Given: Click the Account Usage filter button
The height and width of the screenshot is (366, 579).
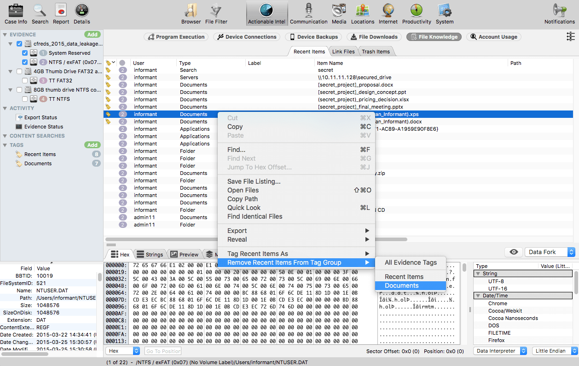Looking at the screenshot, I should [x=493, y=36].
